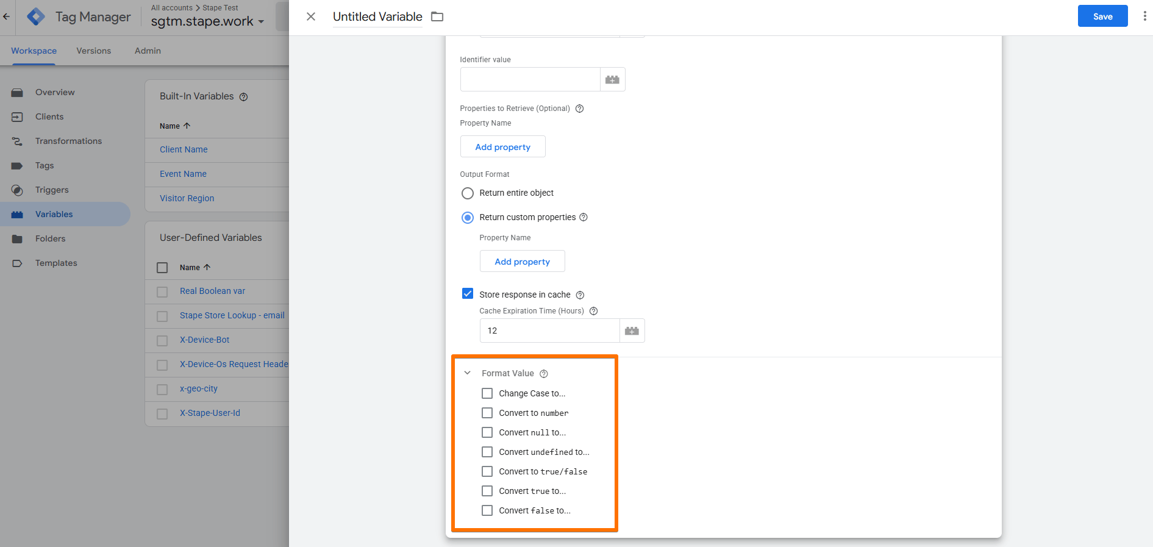Show help for Properties to Retrieve
This screenshot has width=1153, height=547.
pos(580,109)
